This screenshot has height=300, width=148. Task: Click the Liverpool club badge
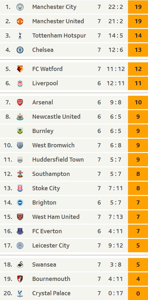[20, 83]
